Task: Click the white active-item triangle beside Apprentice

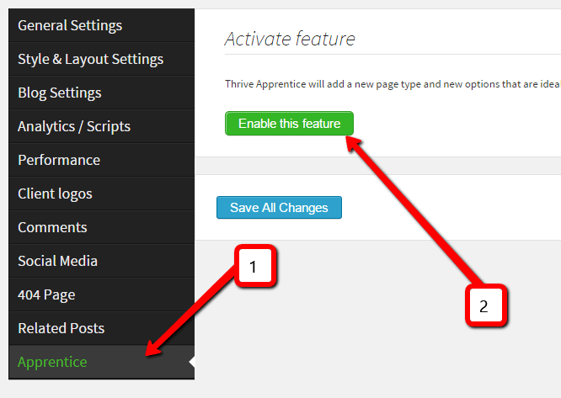Action: point(192,362)
